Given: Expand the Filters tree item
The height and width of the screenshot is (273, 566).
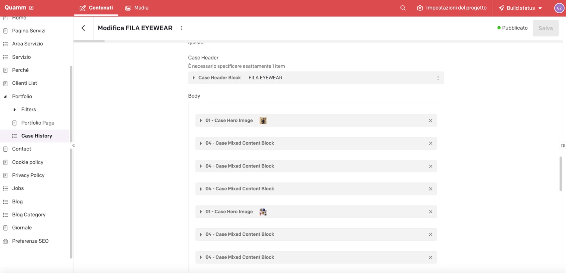Looking at the screenshot, I should [14, 110].
